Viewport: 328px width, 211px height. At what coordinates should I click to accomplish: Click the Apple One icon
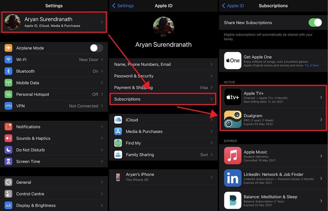point(233,60)
